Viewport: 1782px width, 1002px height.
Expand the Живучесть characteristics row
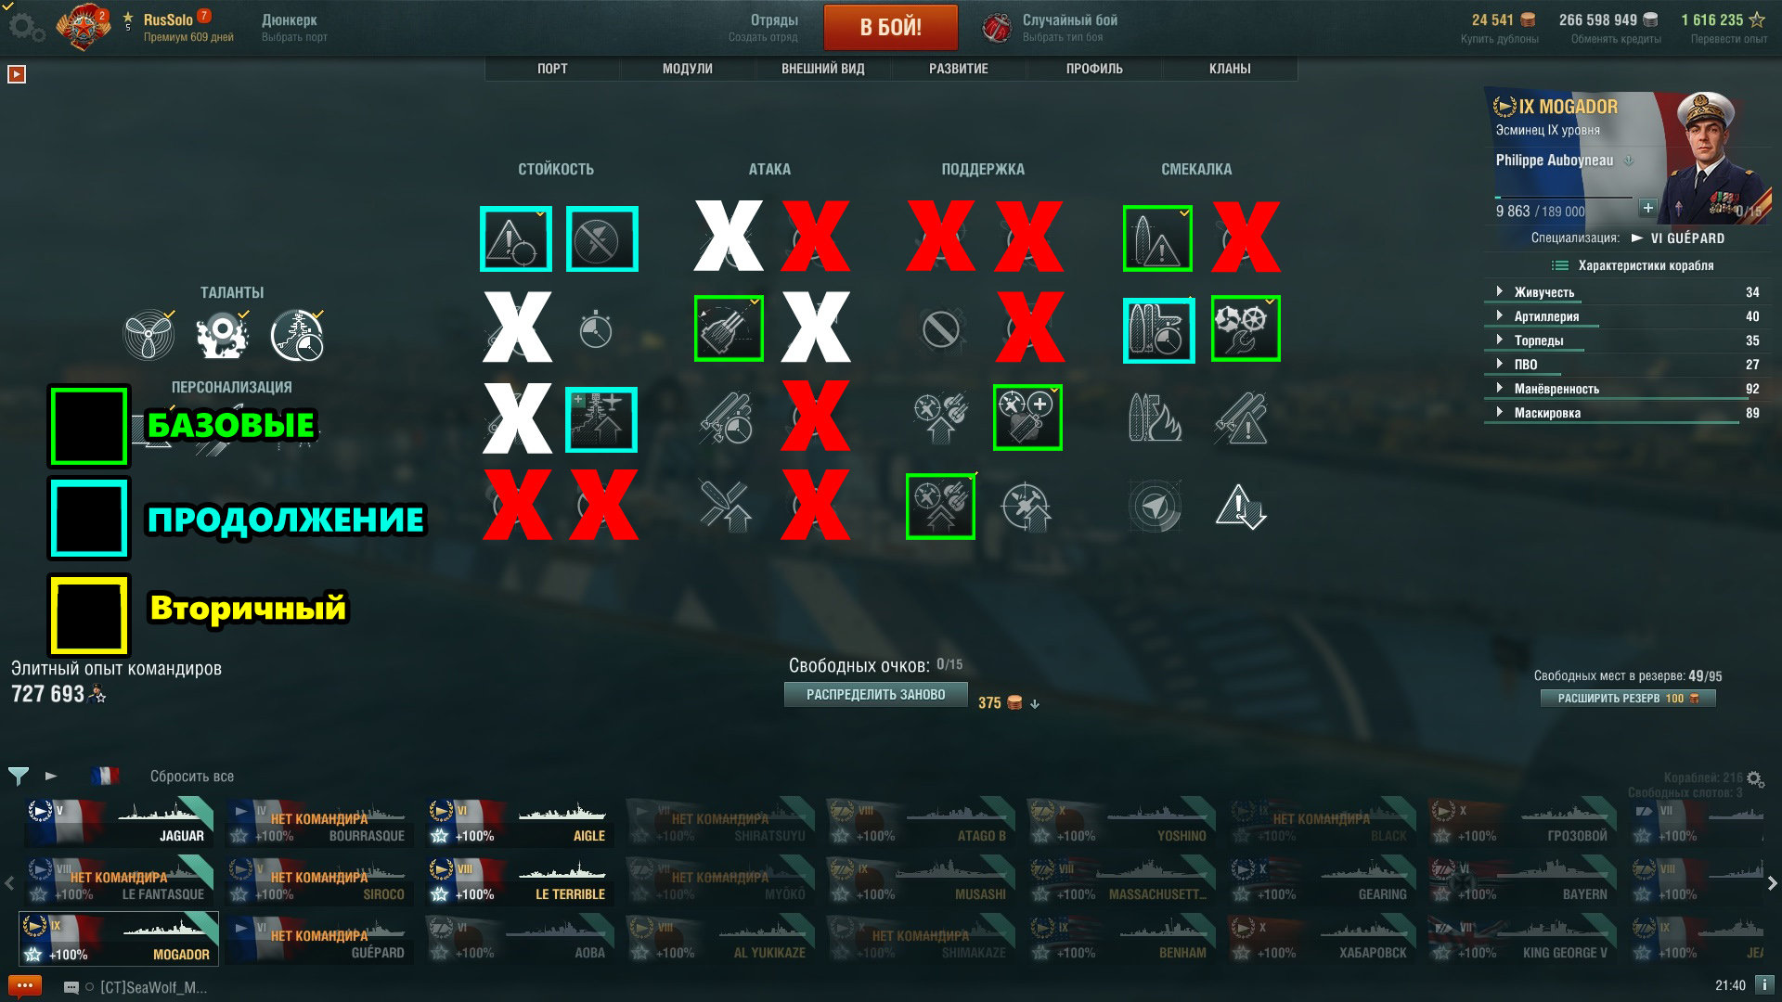[1622, 292]
